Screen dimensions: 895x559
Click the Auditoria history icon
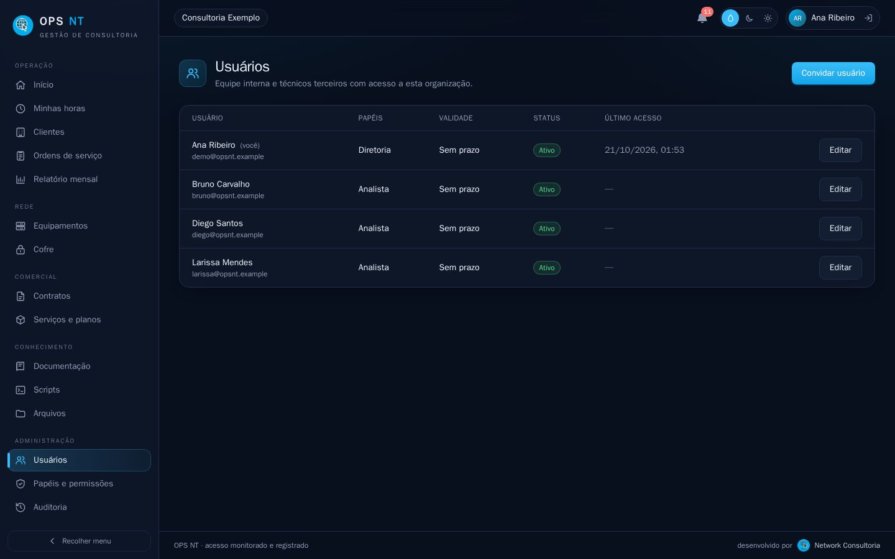pyautogui.click(x=21, y=507)
